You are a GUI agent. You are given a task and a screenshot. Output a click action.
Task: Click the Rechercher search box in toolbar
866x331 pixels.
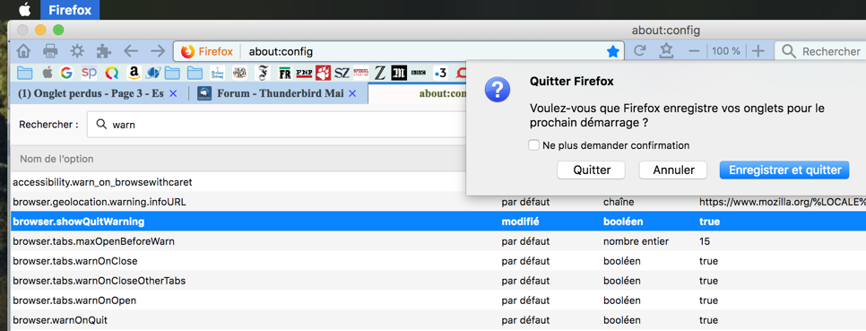coord(820,51)
